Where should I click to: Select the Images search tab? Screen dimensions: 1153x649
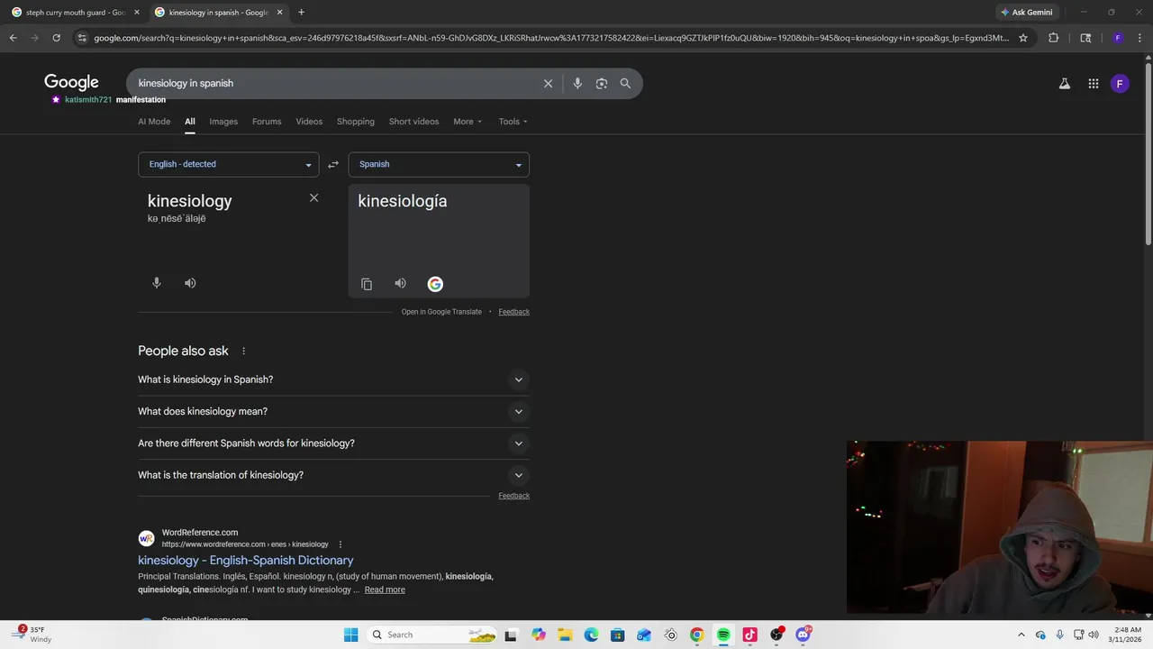click(223, 122)
